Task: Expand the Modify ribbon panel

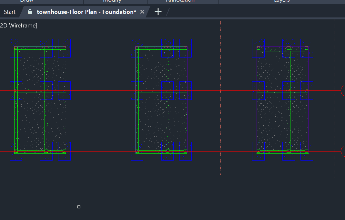Action: [112, 1]
